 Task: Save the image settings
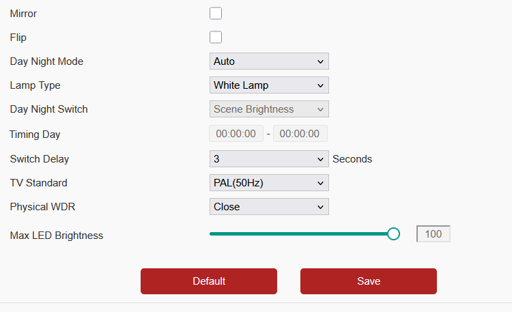pyautogui.click(x=369, y=281)
